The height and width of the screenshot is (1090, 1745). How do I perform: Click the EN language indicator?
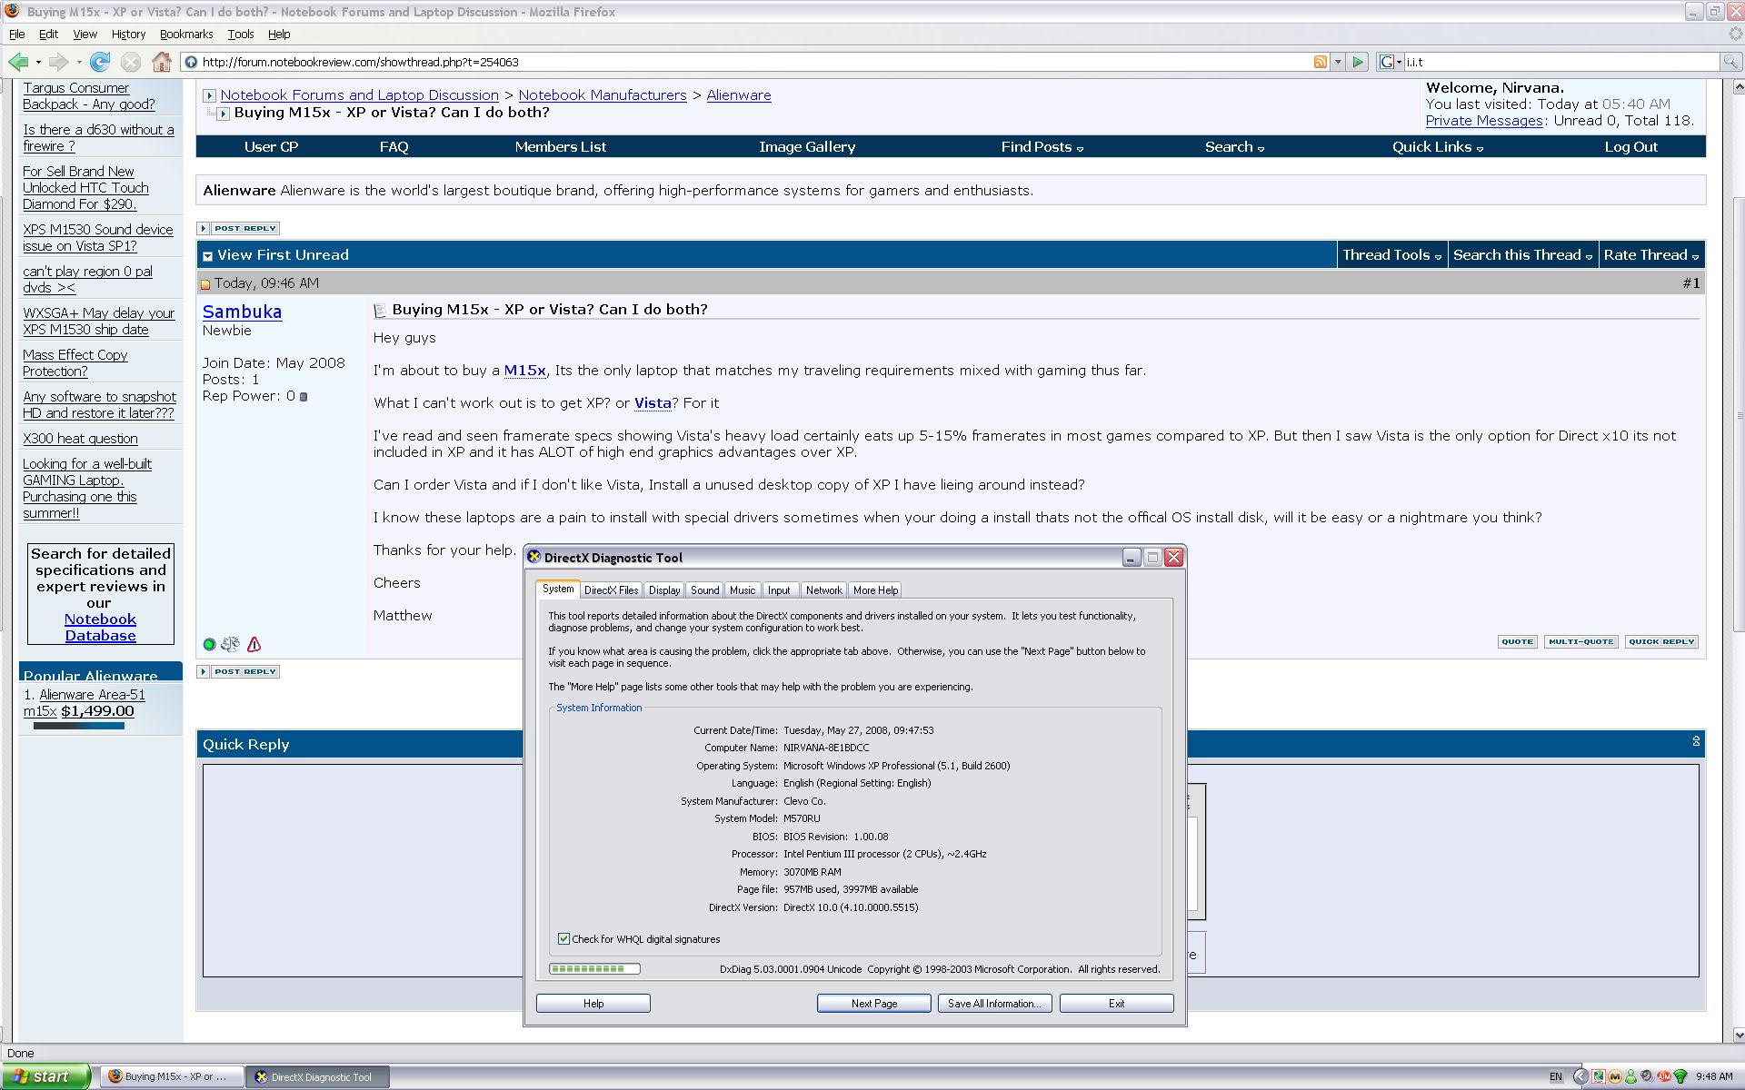(1556, 1076)
